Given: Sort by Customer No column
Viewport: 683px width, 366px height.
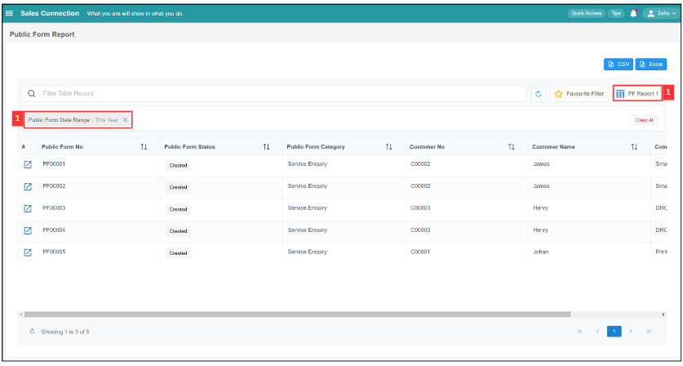Looking at the screenshot, I should pyautogui.click(x=512, y=147).
